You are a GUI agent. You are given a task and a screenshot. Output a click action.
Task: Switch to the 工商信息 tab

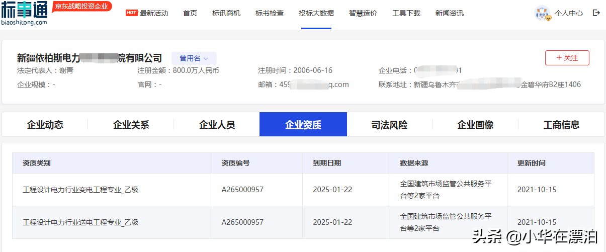(x=561, y=125)
